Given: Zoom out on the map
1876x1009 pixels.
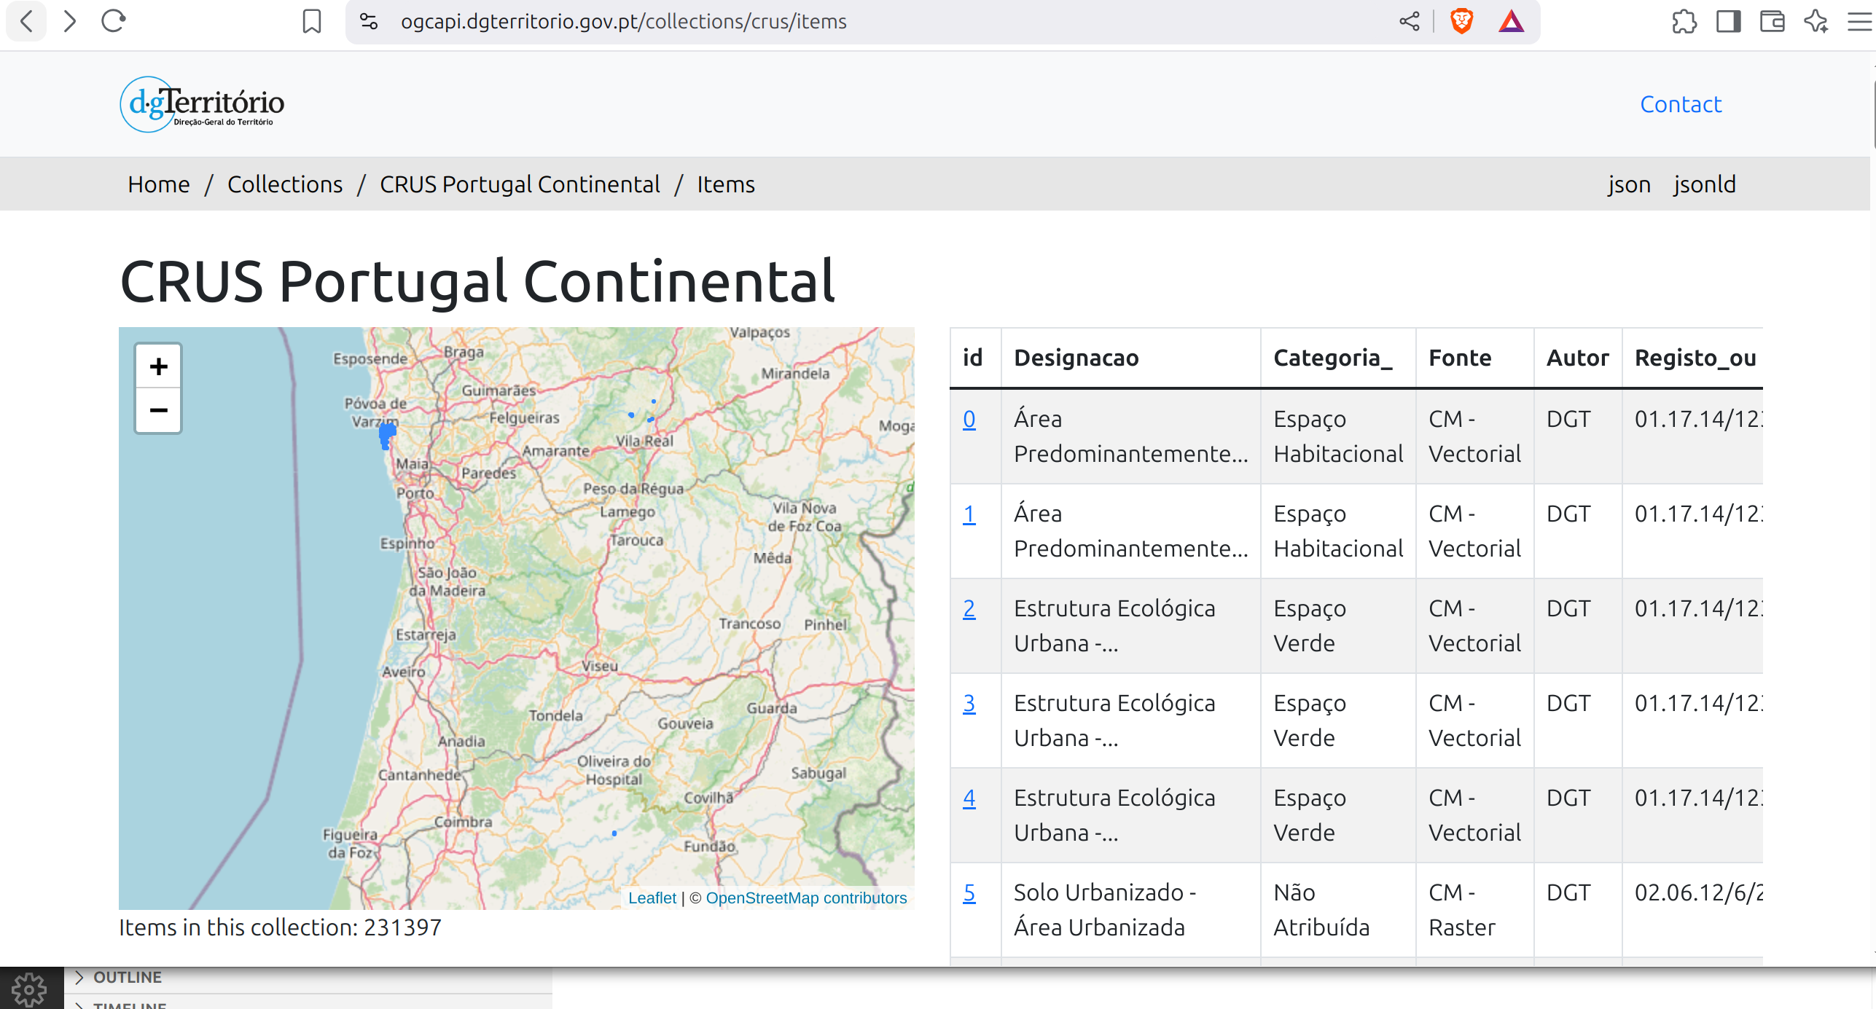Looking at the screenshot, I should (x=158, y=410).
